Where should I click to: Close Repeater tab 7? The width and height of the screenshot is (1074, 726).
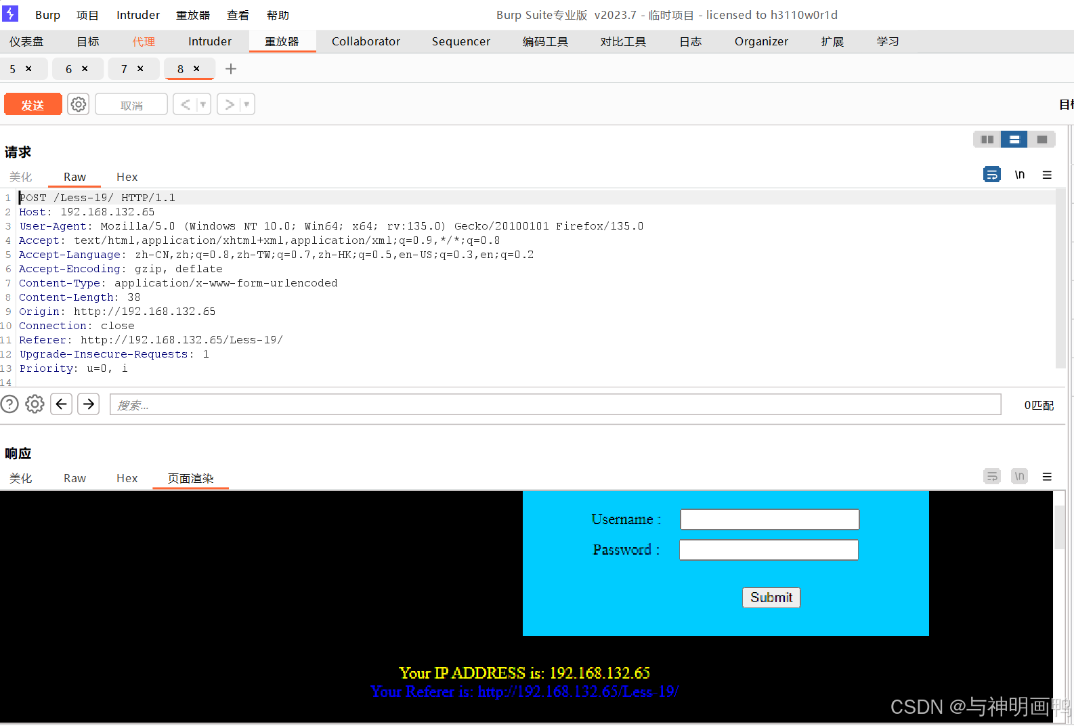[x=140, y=68]
